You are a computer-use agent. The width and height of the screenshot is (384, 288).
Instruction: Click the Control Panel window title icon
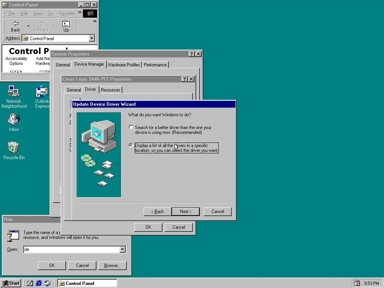pos(5,4)
